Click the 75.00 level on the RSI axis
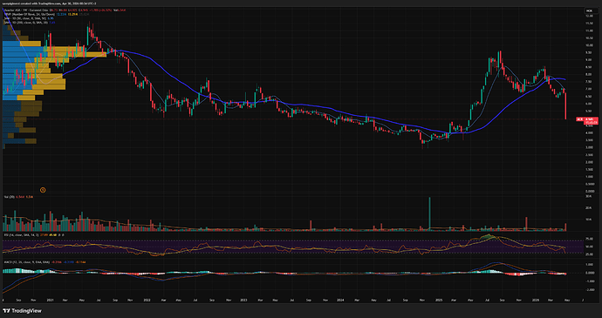The height and width of the screenshot is (318, 602). [588, 239]
